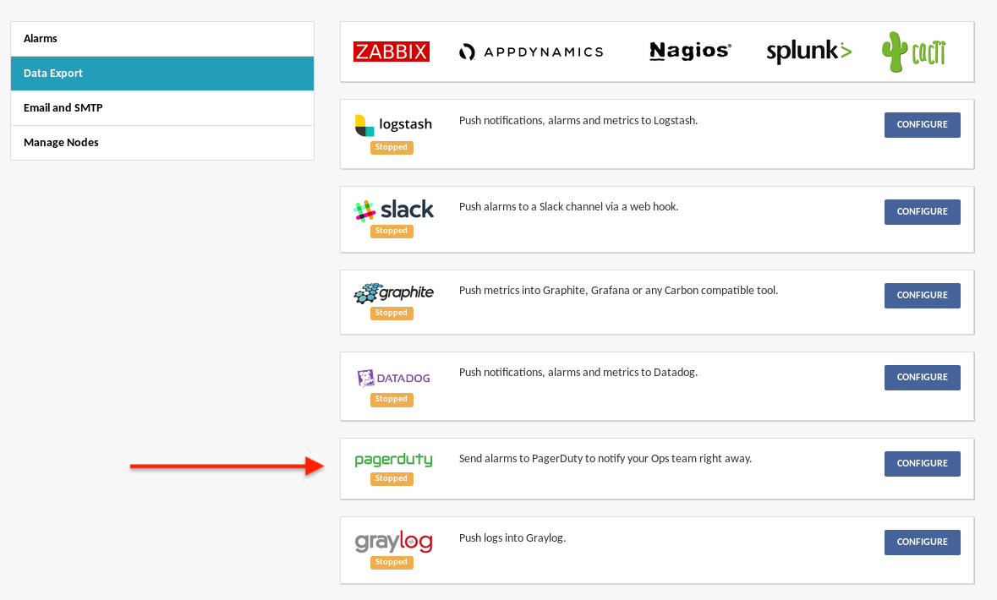Configure the Slack integration
This screenshot has width=997, height=600.
(922, 212)
